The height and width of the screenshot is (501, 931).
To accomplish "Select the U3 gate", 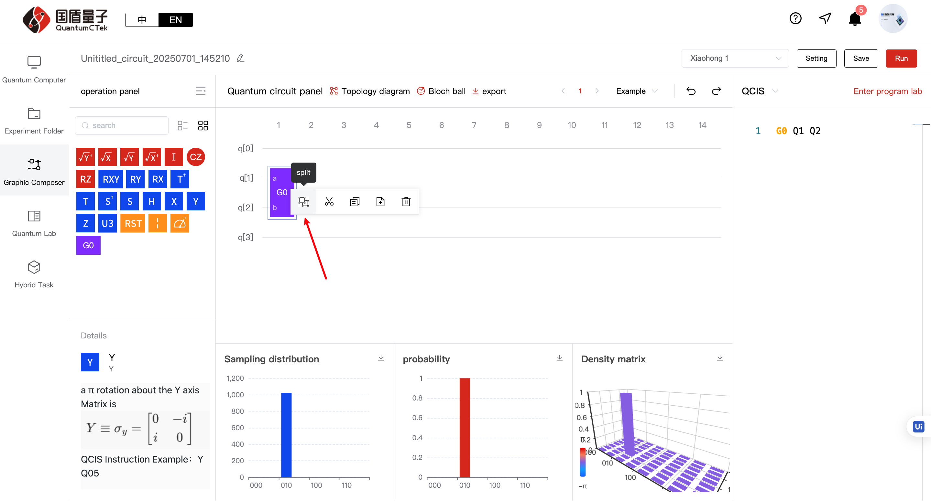I will click(107, 223).
